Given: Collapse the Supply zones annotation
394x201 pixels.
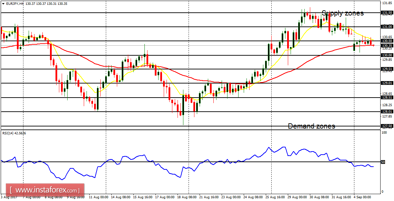Looking at the screenshot, I should (343, 13).
